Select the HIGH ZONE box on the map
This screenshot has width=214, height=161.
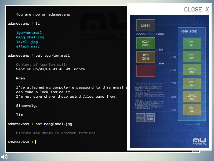[x=146, y=43]
